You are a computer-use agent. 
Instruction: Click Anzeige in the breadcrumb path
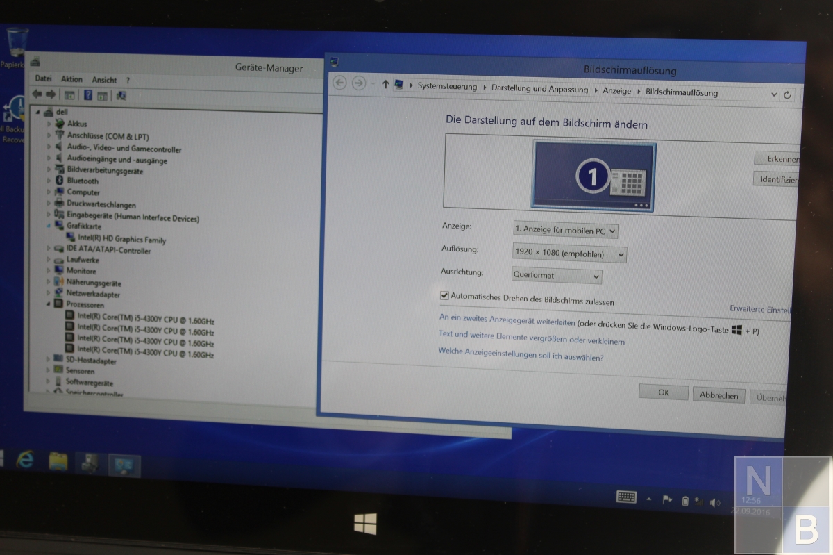pos(616,91)
